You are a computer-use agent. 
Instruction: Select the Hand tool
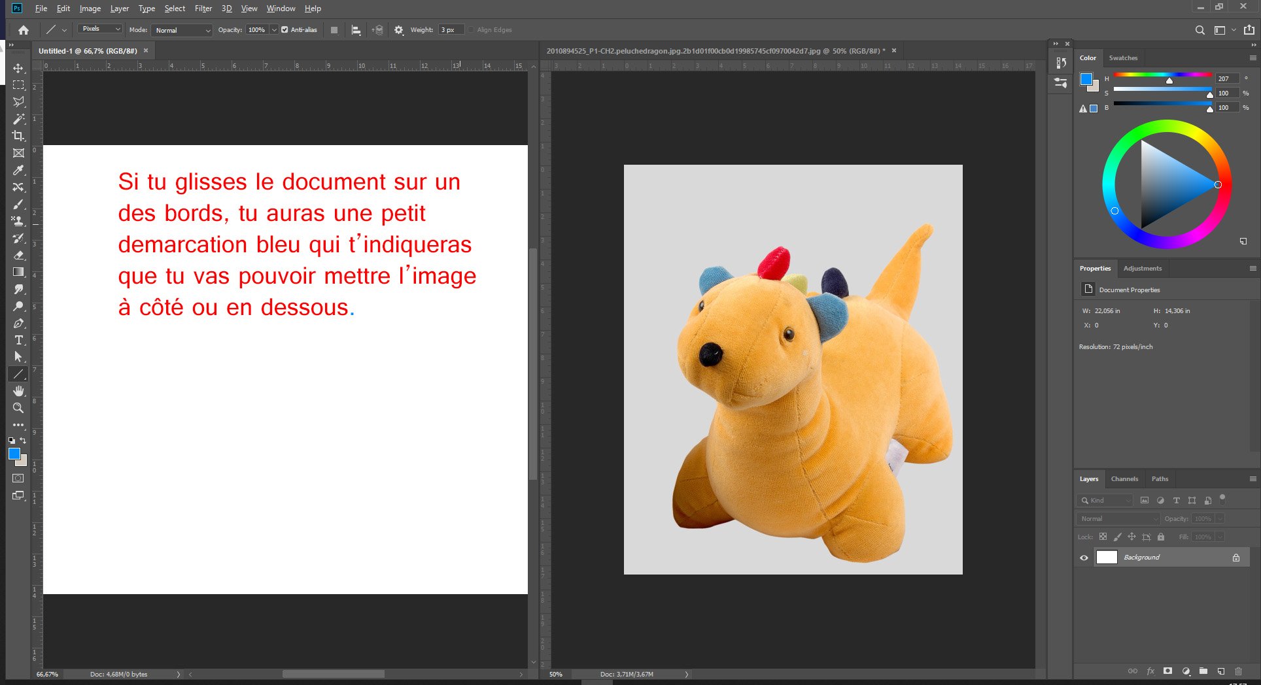click(18, 391)
